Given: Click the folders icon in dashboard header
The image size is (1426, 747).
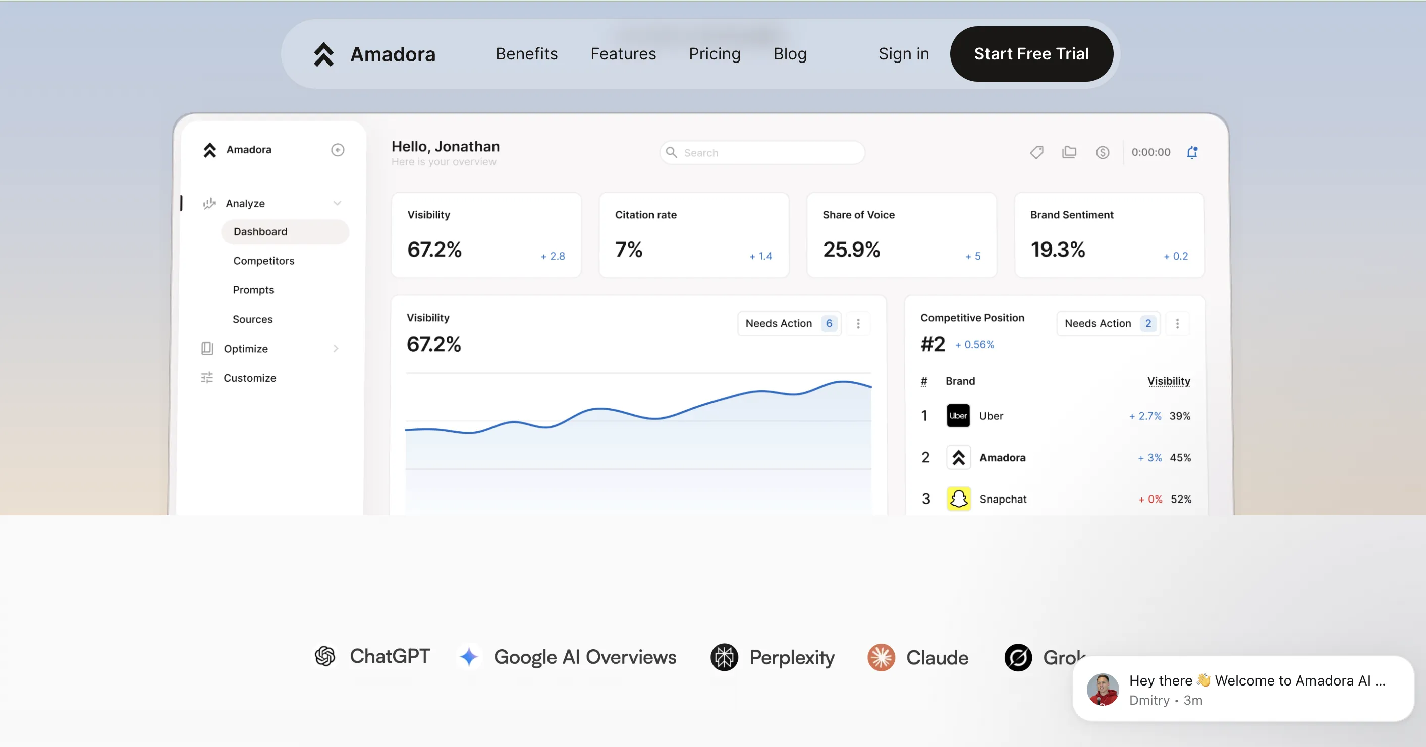Looking at the screenshot, I should 1069,152.
